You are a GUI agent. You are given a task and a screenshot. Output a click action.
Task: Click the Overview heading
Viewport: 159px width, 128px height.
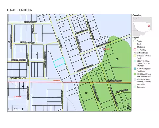click(x=137, y=15)
